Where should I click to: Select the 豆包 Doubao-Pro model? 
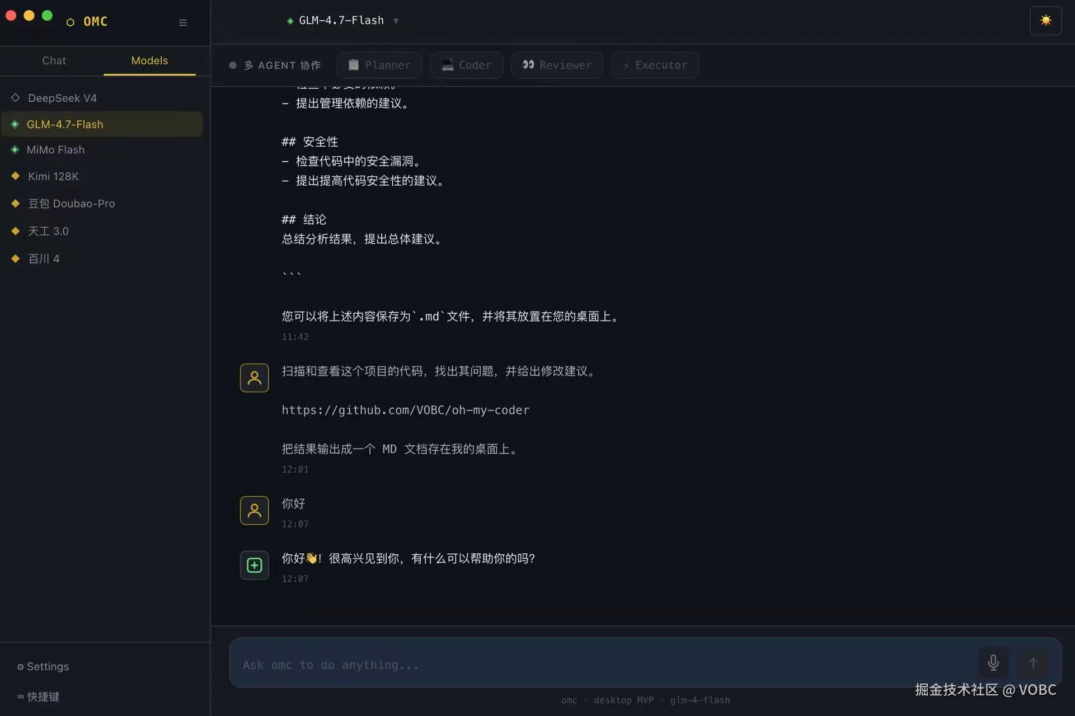[102, 204]
